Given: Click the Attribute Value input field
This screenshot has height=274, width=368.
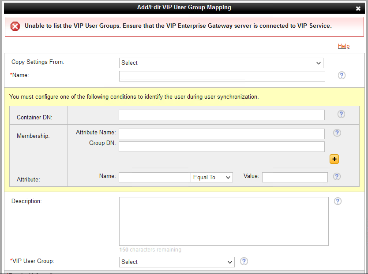Looking at the screenshot, I should tap(295, 177).
